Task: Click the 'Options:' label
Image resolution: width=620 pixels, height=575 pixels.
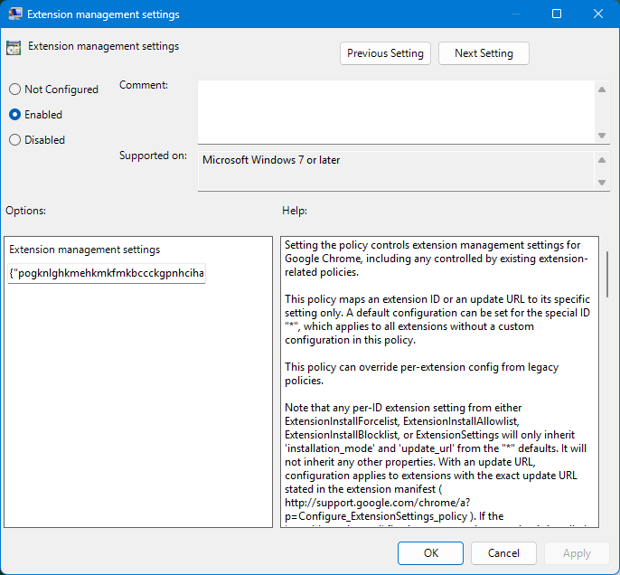Action: [x=25, y=211]
